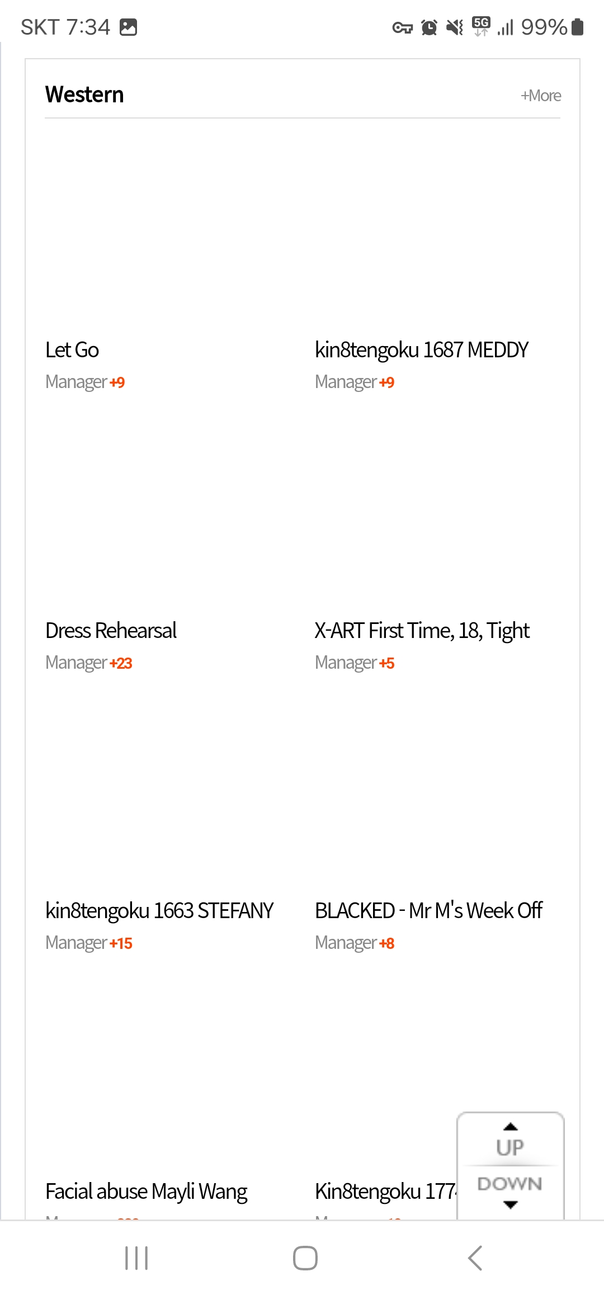This screenshot has height=1295, width=604.
Task: Open the kin8tengoku 1687 MEDDY post
Action: pos(422,350)
